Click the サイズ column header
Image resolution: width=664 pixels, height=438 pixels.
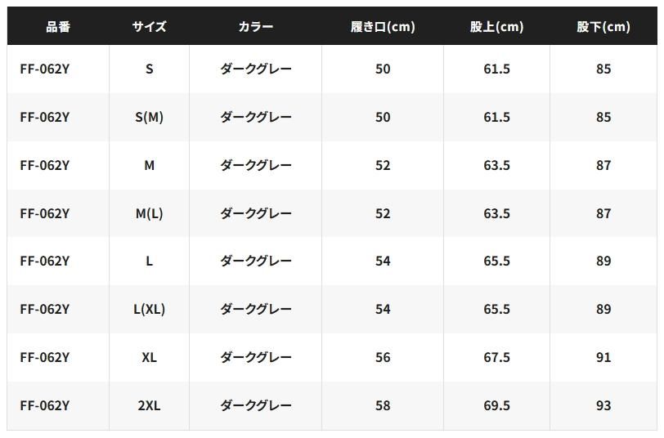click(149, 27)
